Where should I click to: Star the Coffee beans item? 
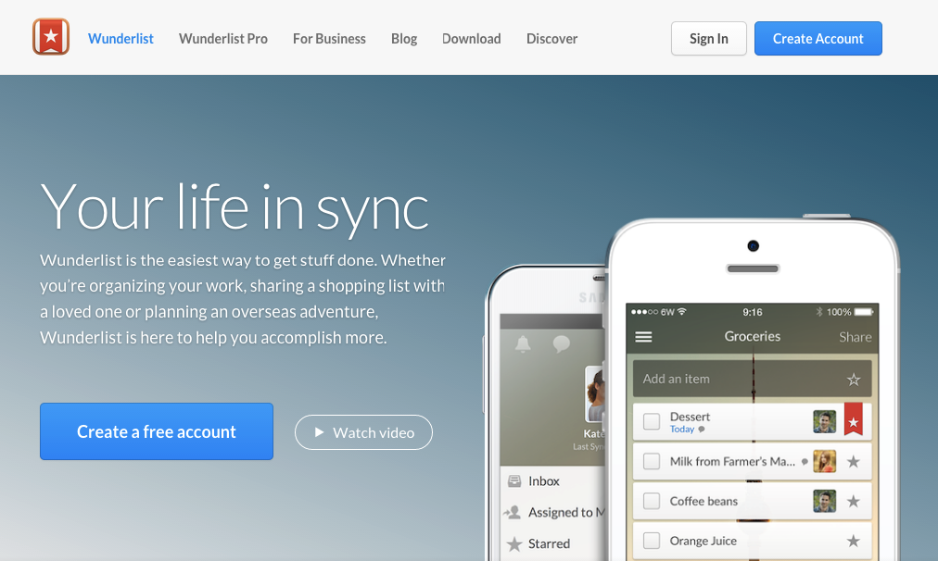point(854,501)
